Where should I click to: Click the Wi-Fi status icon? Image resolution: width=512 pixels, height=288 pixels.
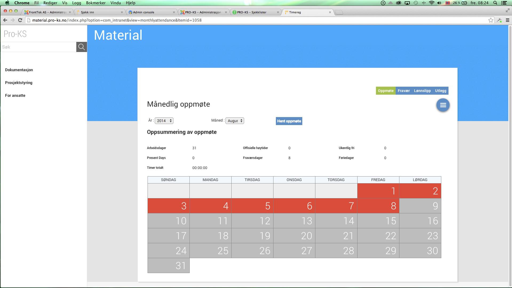click(x=431, y=3)
